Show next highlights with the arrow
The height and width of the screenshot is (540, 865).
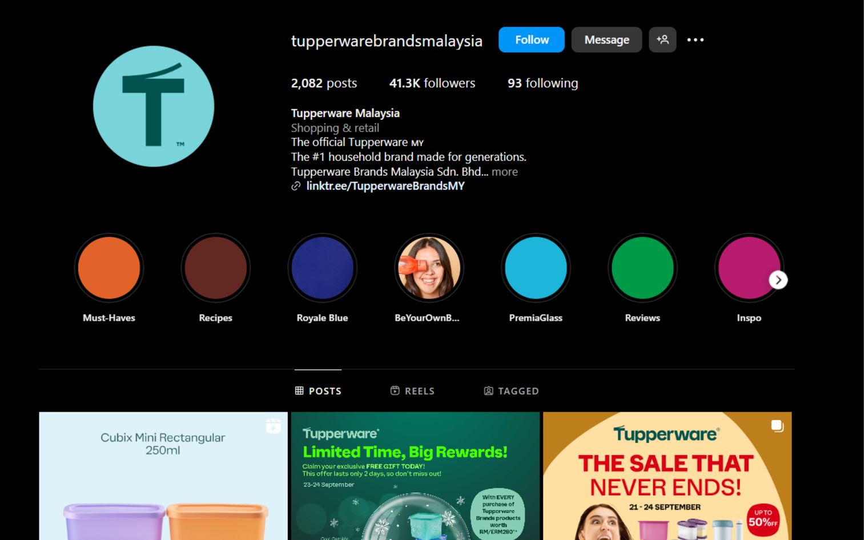[778, 280]
